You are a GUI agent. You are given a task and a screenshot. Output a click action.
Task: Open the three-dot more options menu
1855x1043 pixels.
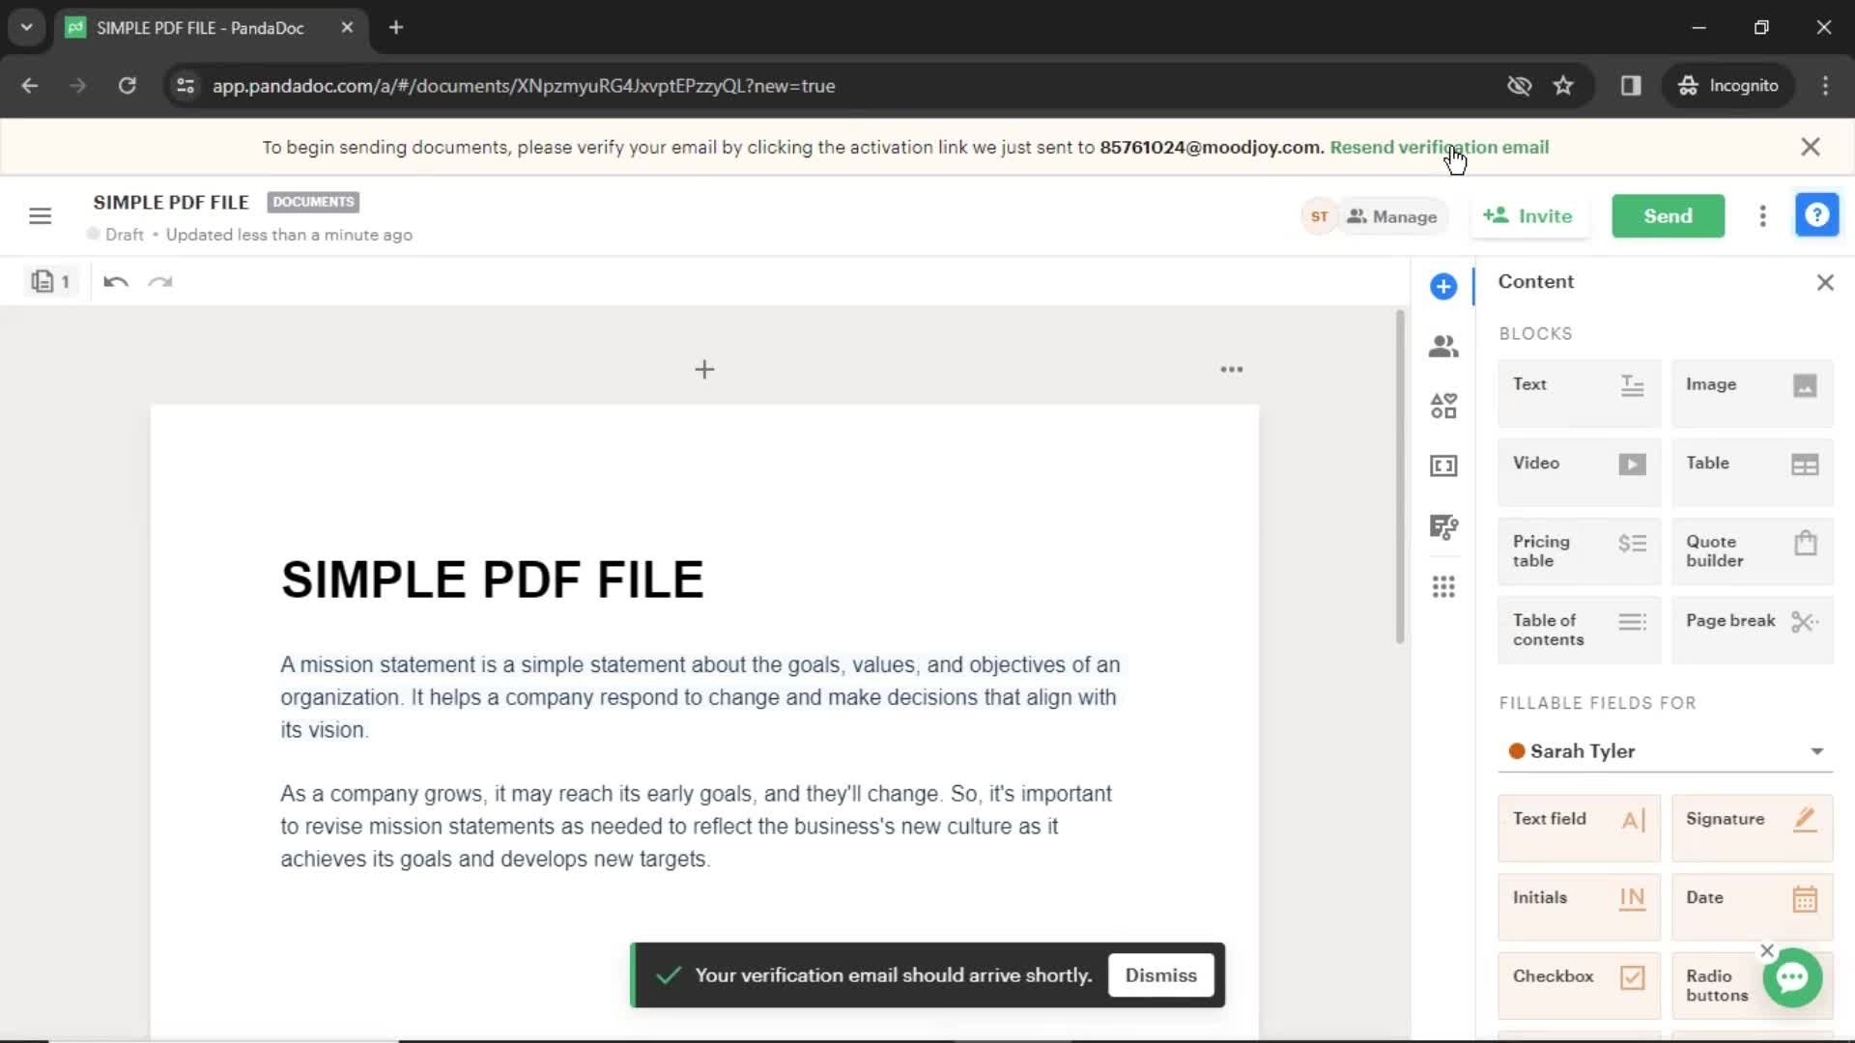tap(1763, 215)
